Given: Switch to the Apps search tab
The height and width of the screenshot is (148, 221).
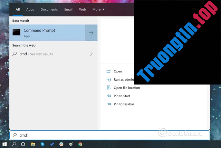Looking at the screenshot, I should point(30,9).
